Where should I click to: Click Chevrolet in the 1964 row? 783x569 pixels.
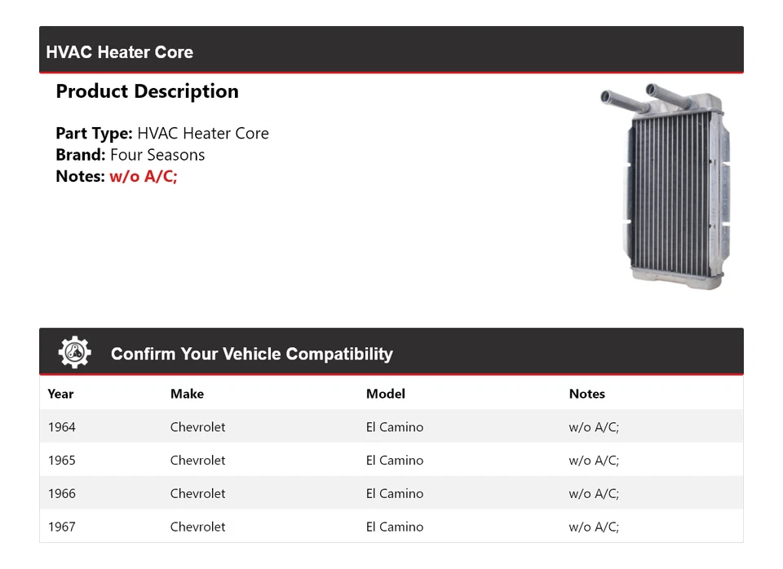pyautogui.click(x=197, y=427)
